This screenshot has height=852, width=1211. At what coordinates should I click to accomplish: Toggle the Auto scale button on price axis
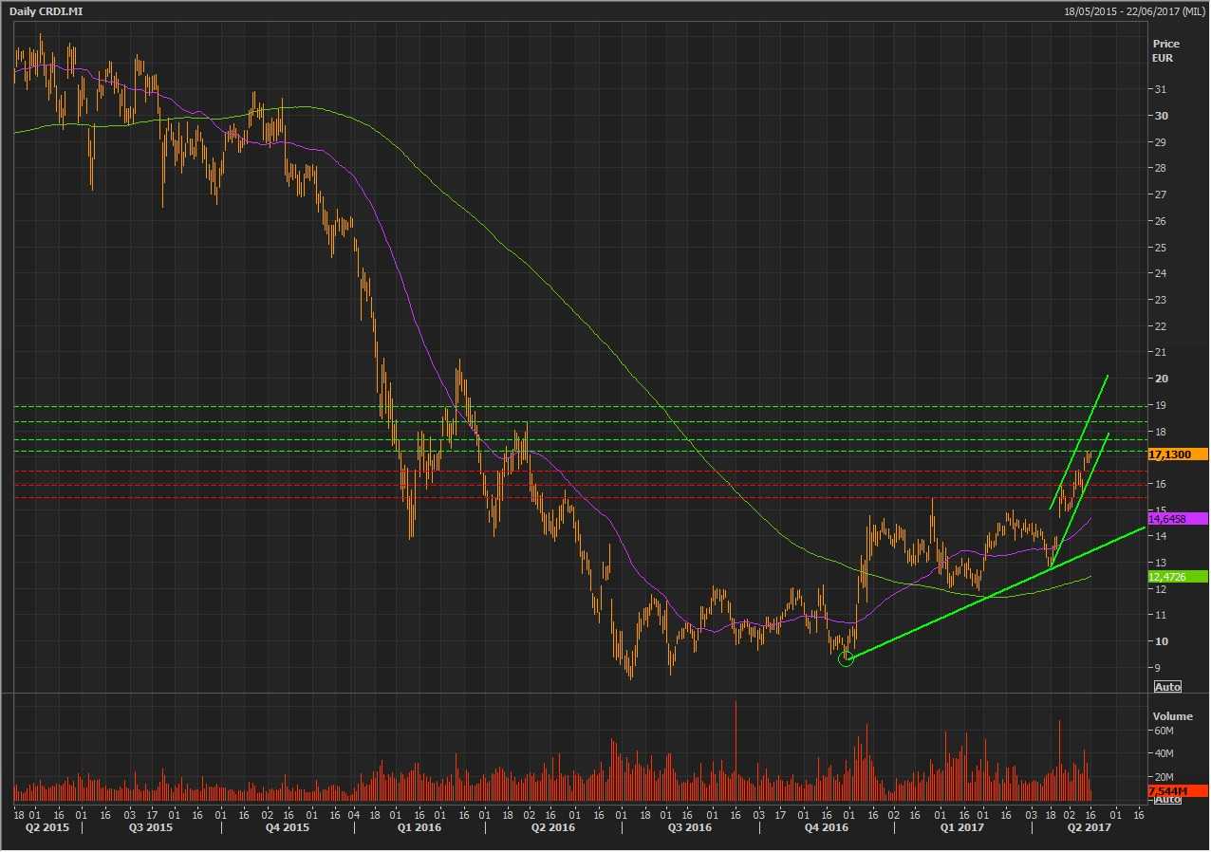[x=1167, y=686]
